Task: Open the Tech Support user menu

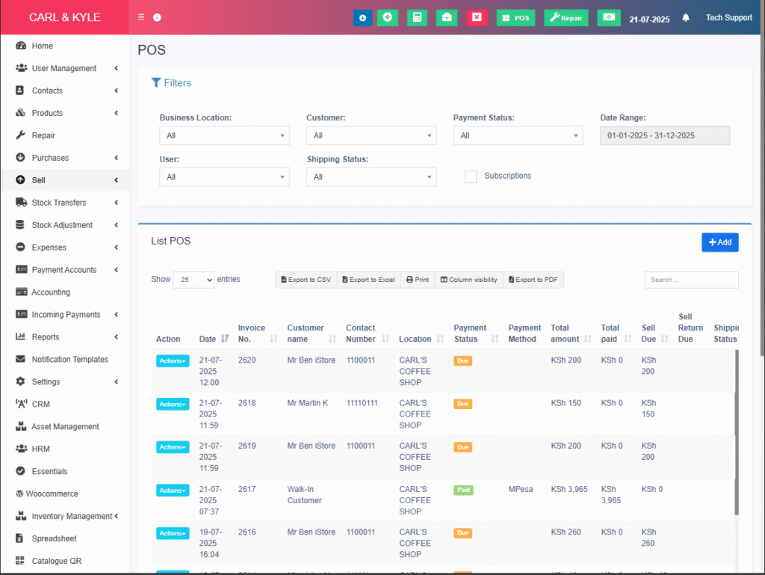Action: pyautogui.click(x=729, y=18)
